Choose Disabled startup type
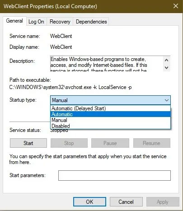The width and height of the screenshot is (183, 211). pyautogui.click(x=110, y=126)
